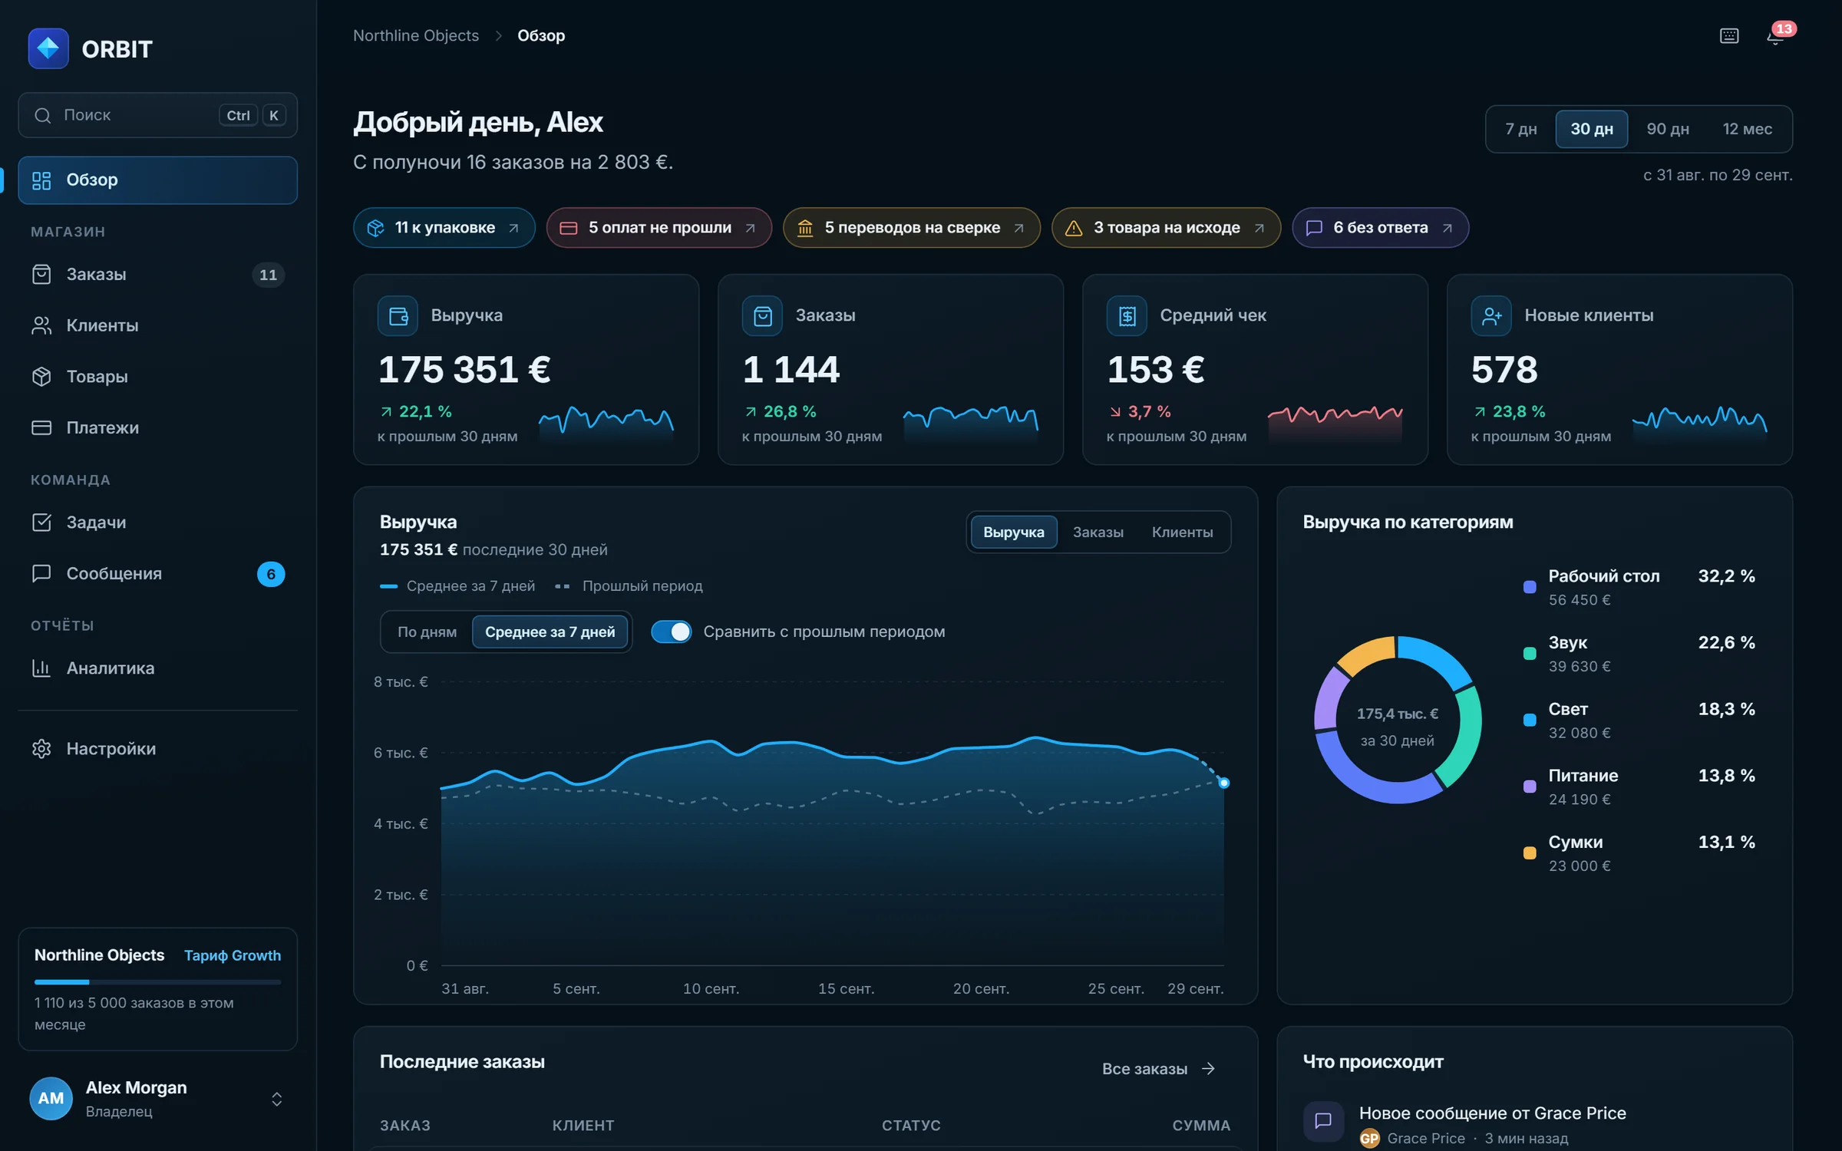Viewport: 1842px width, 1151px height.
Task: Open the keyboard shortcuts icon in header
Action: 1728,36
